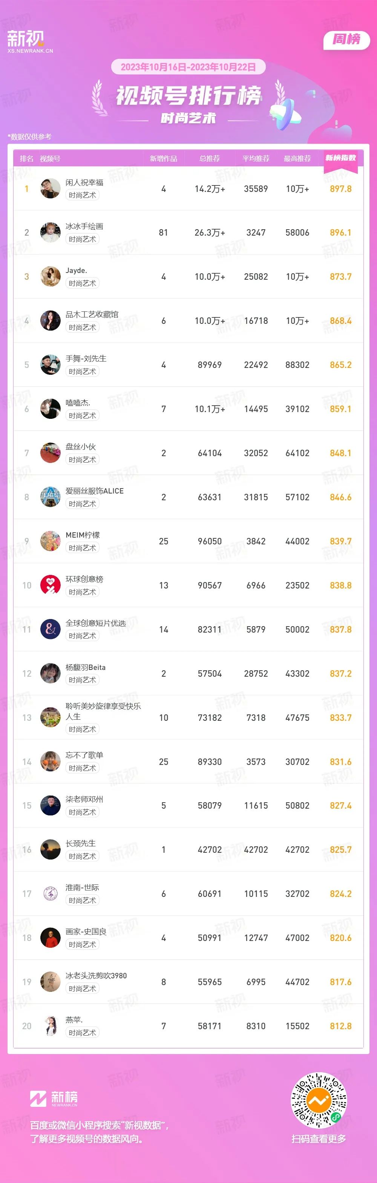
Task: Select the 总推荐 column header
Action: pos(210,158)
